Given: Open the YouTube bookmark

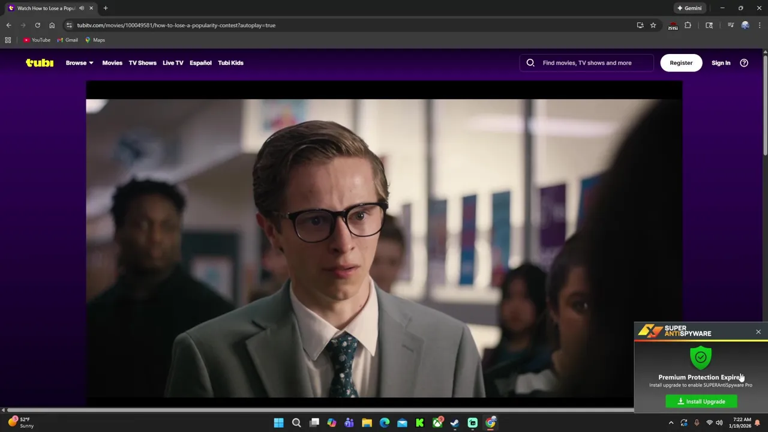Looking at the screenshot, I should (x=37, y=40).
